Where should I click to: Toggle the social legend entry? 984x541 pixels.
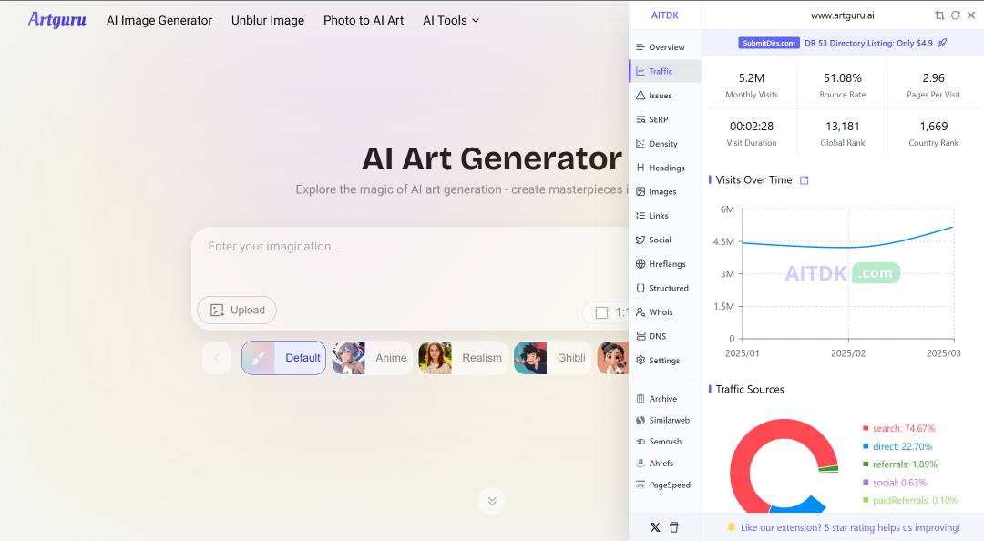(x=895, y=483)
